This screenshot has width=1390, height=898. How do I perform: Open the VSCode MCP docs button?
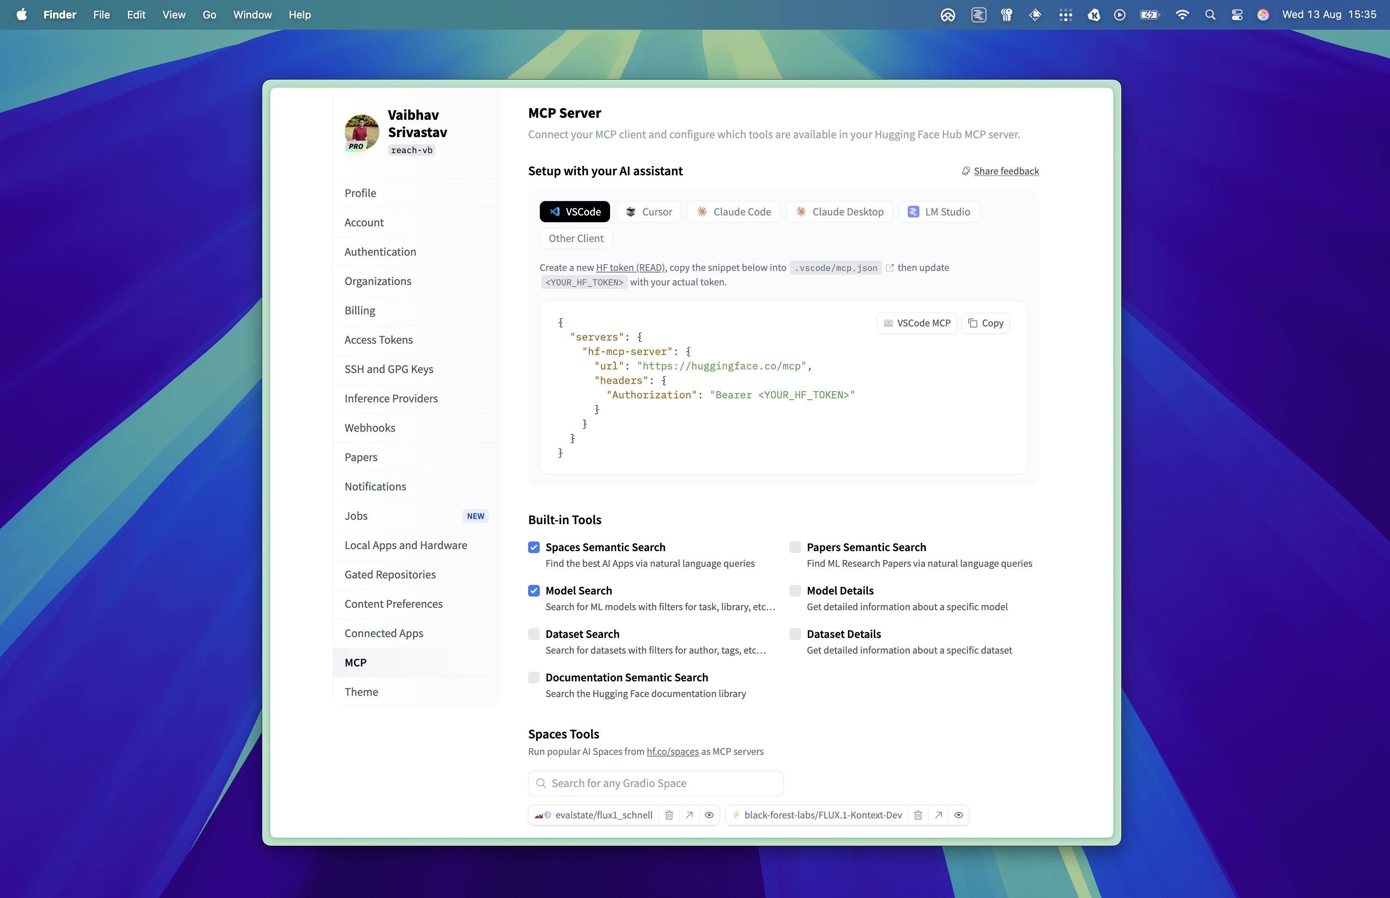pos(916,323)
